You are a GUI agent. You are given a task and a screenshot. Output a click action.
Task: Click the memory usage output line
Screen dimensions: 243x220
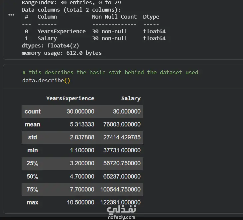click(x=61, y=53)
